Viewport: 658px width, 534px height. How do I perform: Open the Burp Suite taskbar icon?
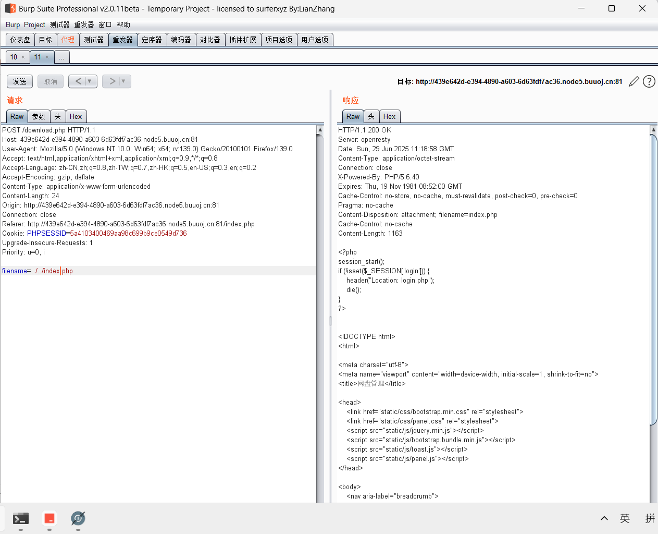pos(78,518)
